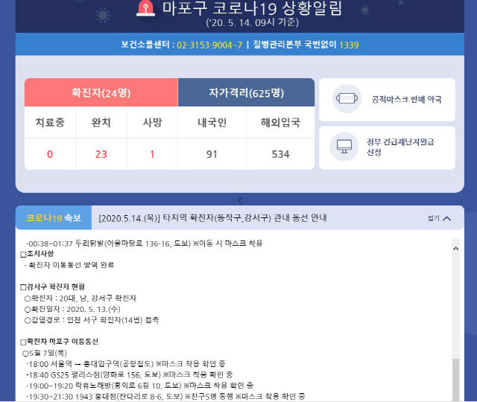477x402 pixels.
Task: Select the 자가격리(625명) header tab
Action: coord(246,93)
